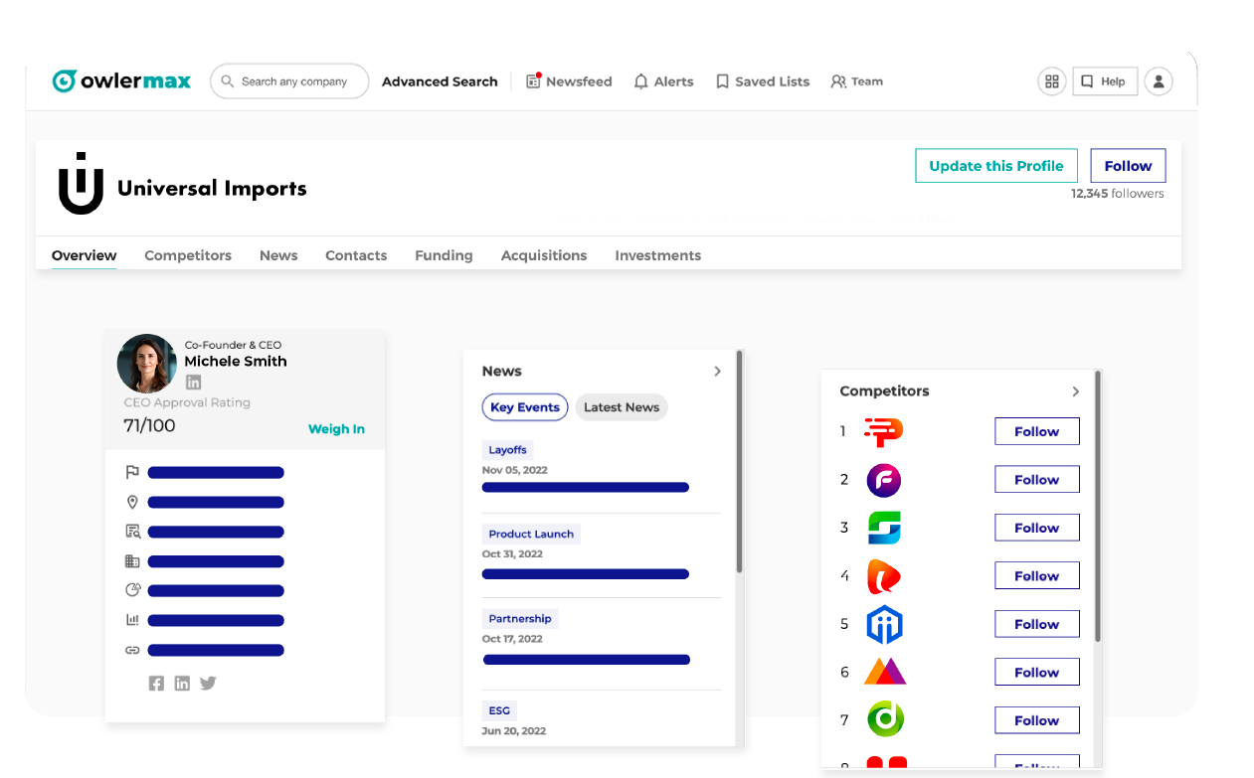Click the Help button
The width and height of the screenshot is (1254, 778).
(x=1105, y=81)
